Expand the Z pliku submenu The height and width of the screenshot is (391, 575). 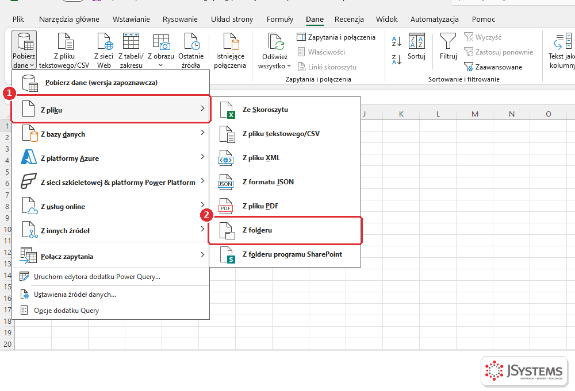pos(111,109)
